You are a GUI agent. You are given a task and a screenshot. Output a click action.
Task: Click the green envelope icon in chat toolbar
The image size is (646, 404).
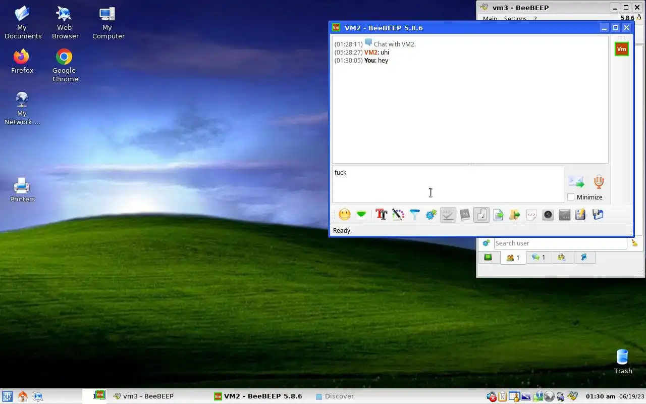tap(361, 215)
